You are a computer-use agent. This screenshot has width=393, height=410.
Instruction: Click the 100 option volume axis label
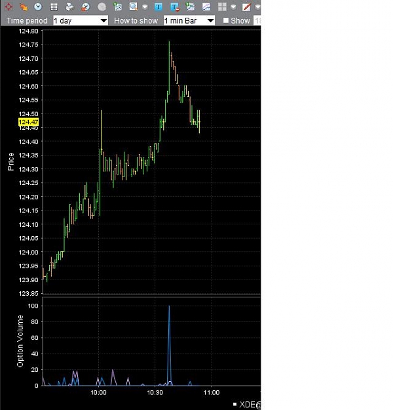(33, 306)
